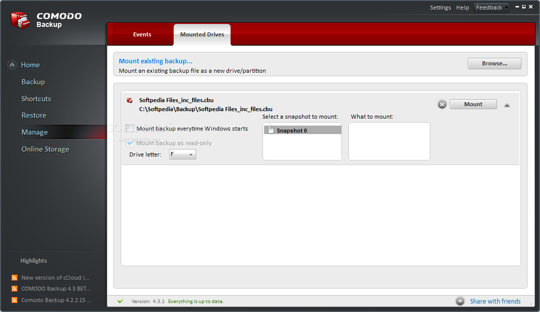The width and height of the screenshot is (540, 312).
Task: Click the Mount button
Action: (473, 104)
